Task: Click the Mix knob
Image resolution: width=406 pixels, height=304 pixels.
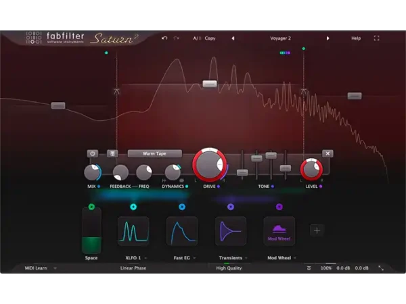Action: tap(93, 172)
